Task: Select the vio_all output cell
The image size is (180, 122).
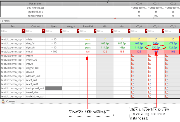Action: coord(35,52)
